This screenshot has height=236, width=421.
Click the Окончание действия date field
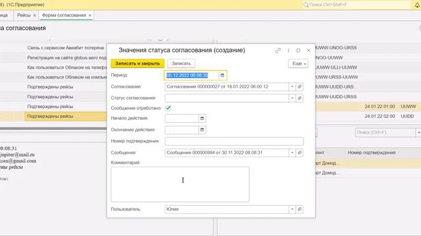182,130
